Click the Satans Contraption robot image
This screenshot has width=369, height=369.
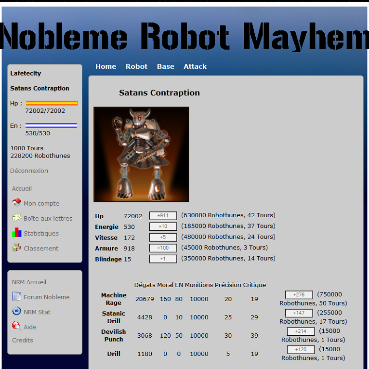pos(141,154)
